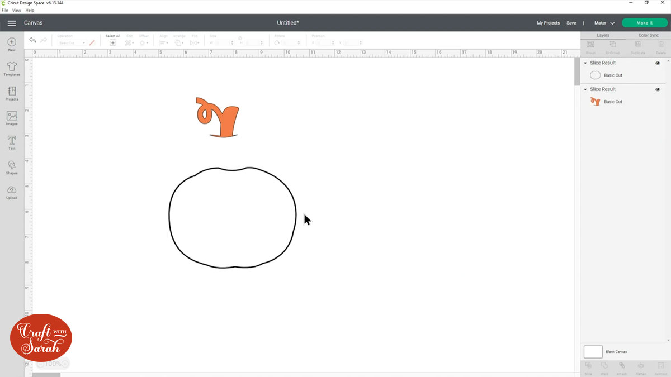Open the hamburger main menu
Image resolution: width=671 pixels, height=377 pixels.
[12, 23]
